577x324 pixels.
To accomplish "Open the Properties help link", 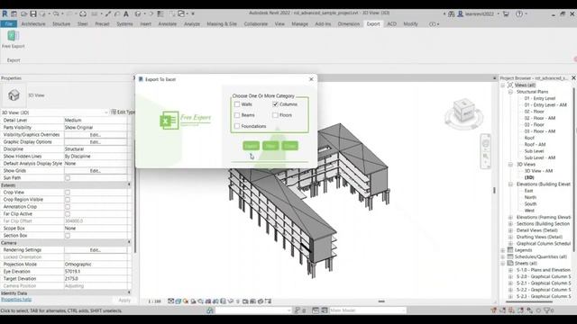I will point(16,300).
